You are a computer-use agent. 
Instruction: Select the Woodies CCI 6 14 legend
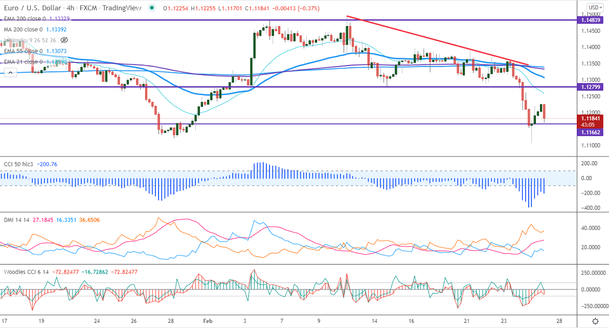pos(27,272)
